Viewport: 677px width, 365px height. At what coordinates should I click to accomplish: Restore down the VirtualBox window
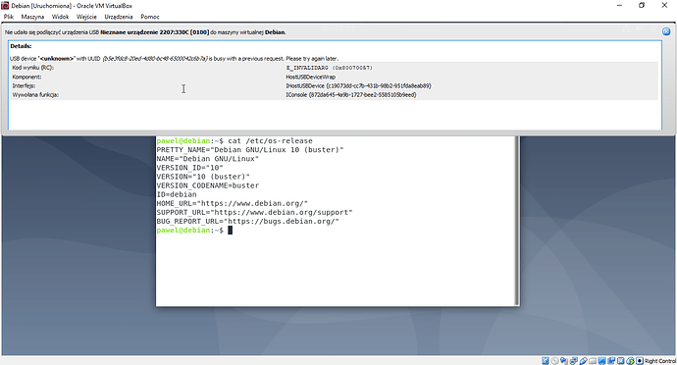(642, 6)
